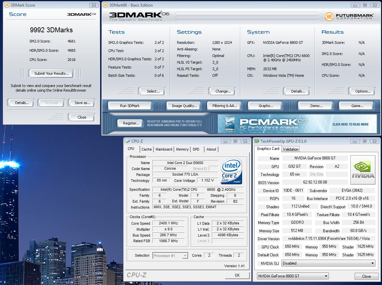382x285 pixels.
Task: Maximize the CPU-Z window
Action: point(235,141)
